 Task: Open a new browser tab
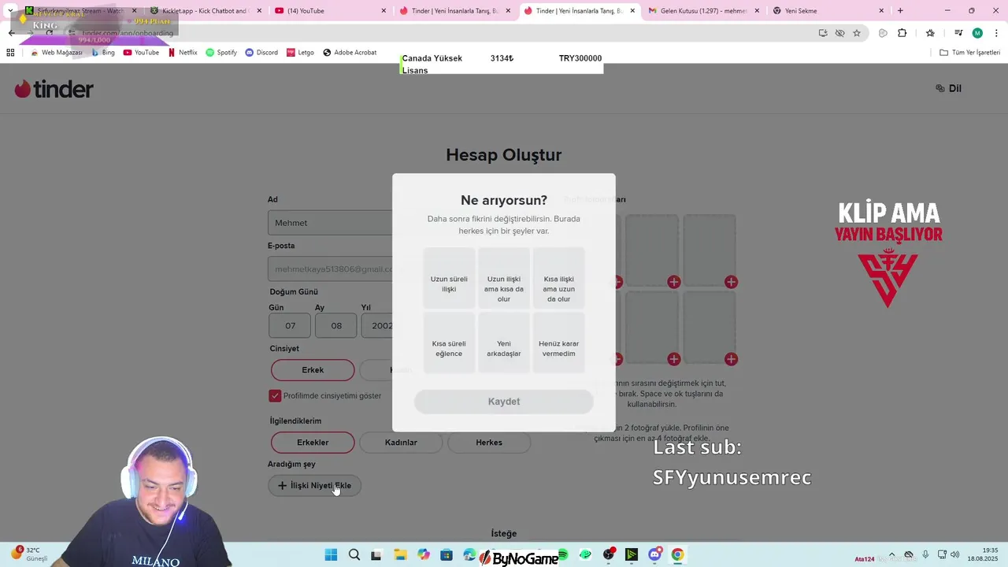tap(900, 11)
